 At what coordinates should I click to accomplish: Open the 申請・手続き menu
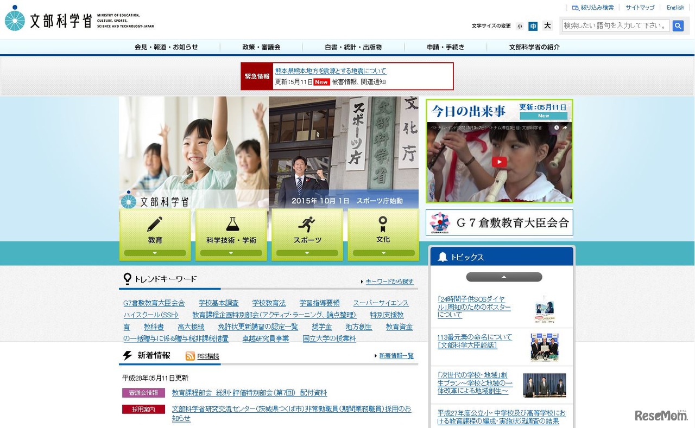pos(445,47)
